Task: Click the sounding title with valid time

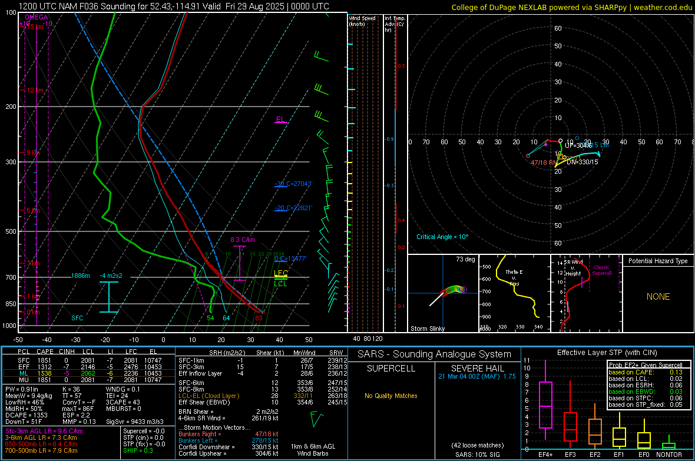Action: (174, 6)
